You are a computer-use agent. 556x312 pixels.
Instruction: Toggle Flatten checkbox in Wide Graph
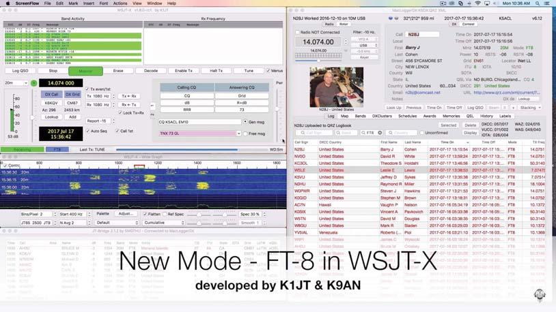[145, 214]
